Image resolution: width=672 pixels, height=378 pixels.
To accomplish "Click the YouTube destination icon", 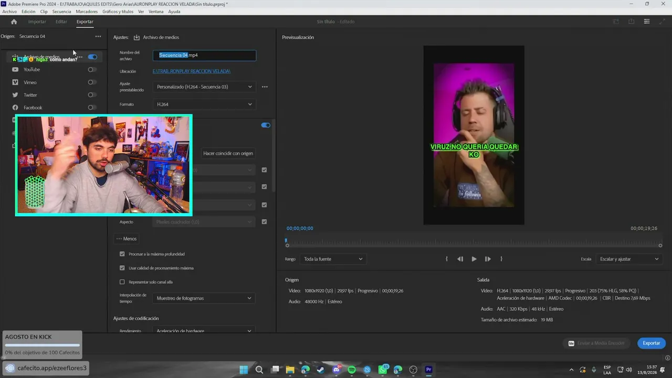I will point(15,69).
